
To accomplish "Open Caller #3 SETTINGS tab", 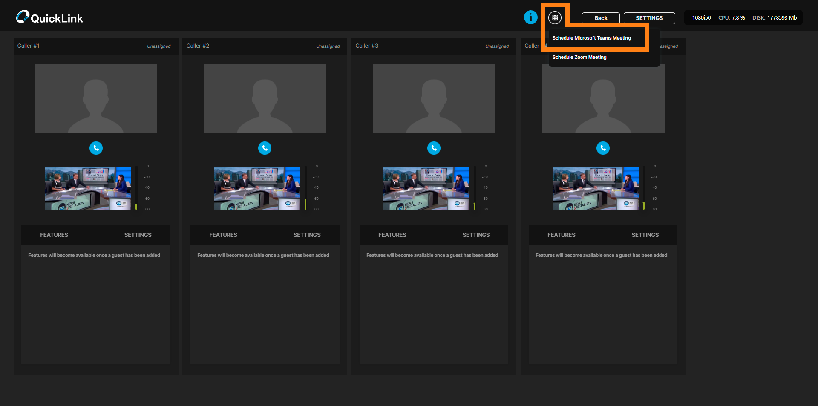I will [476, 235].
